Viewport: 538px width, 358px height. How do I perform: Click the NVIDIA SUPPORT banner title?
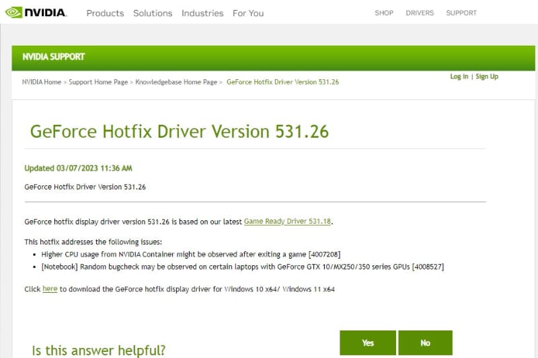click(54, 57)
